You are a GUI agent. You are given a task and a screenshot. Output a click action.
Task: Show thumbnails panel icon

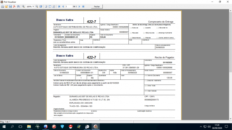point(50,6)
